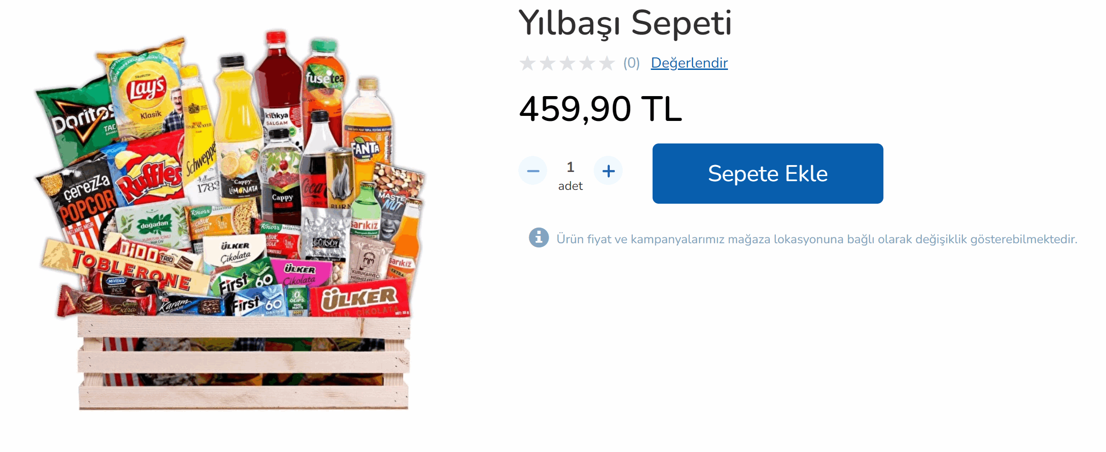This screenshot has height=452, width=1106.
Task: Click the 459,90 TL price
Action: click(x=601, y=109)
